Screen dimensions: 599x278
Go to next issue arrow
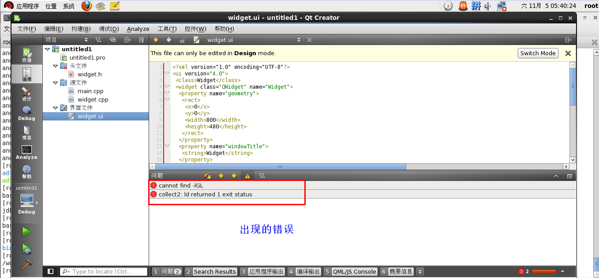[x=234, y=176]
